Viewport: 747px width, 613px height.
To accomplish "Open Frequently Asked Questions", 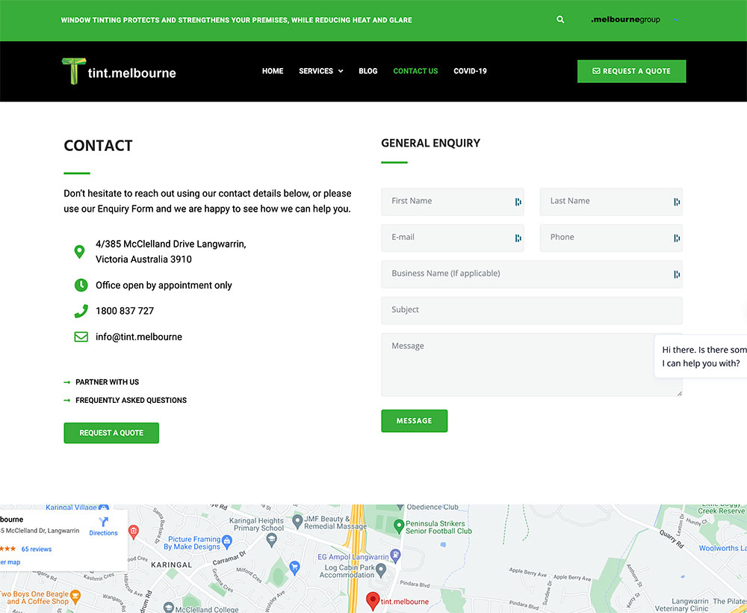I will (x=131, y=401).
